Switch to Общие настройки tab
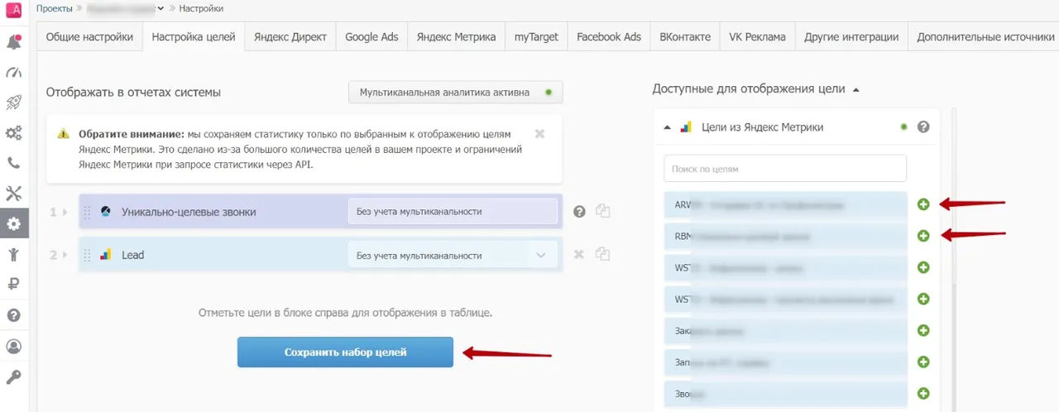This screenshot has width=1059, height=412. click(x=89, y=36)
